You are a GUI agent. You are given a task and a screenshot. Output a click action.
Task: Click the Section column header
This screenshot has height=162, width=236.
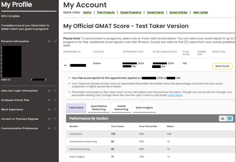pos(73,126)
